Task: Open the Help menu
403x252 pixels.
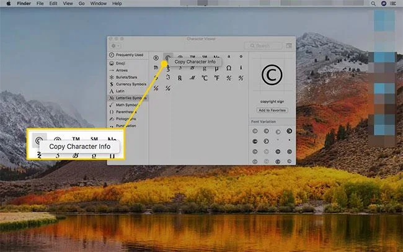Action: click(117, 4)
